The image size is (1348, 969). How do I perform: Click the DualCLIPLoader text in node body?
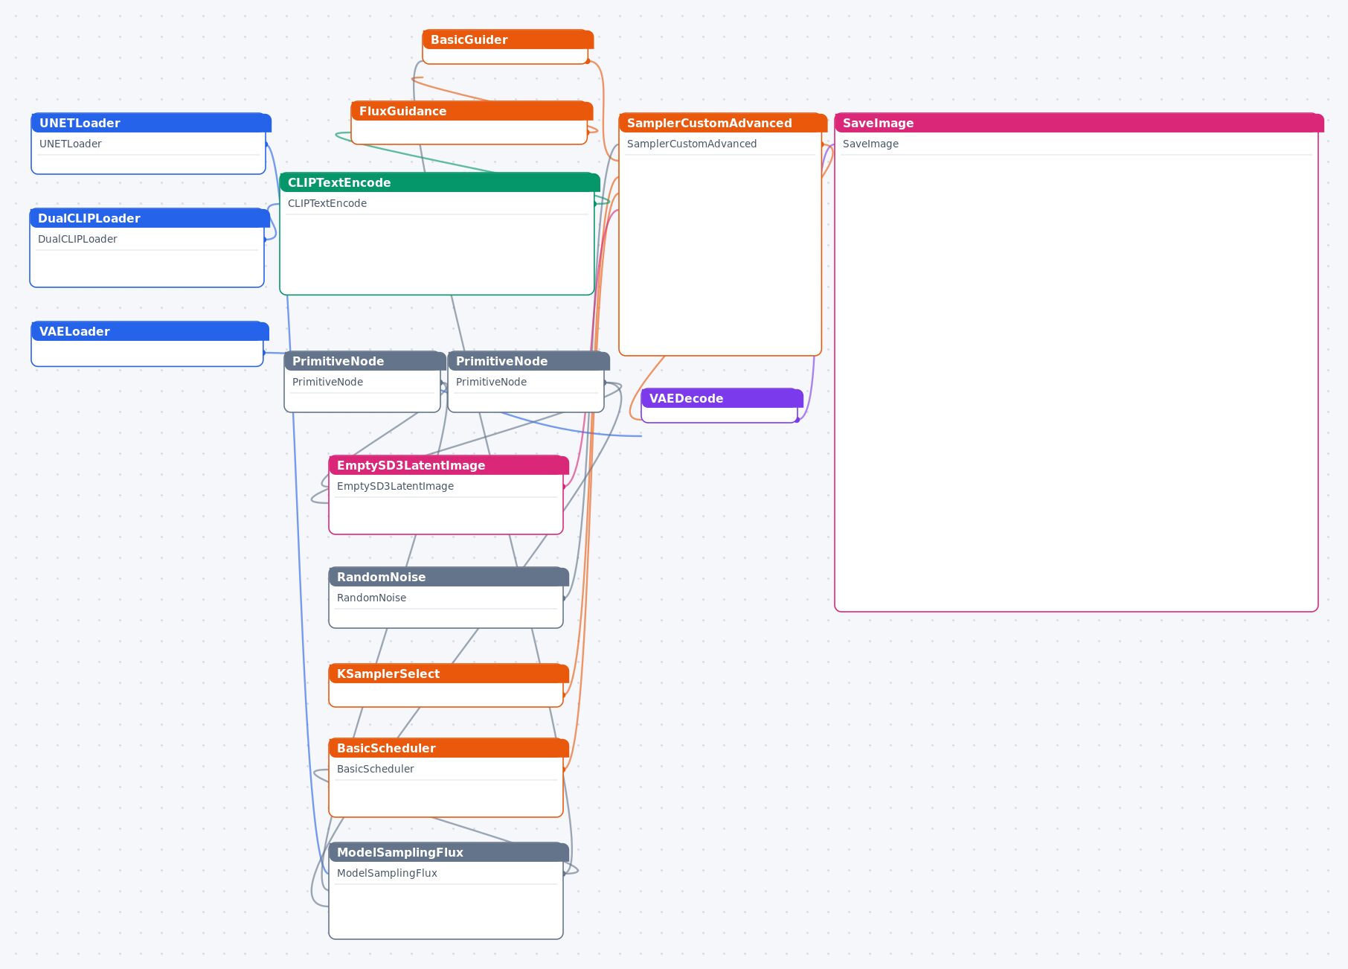tap(77, 239)
